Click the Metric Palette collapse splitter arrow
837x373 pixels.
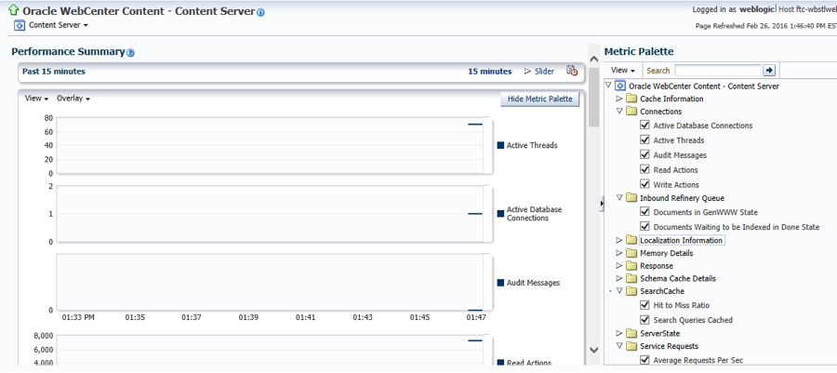click(602, 204)
